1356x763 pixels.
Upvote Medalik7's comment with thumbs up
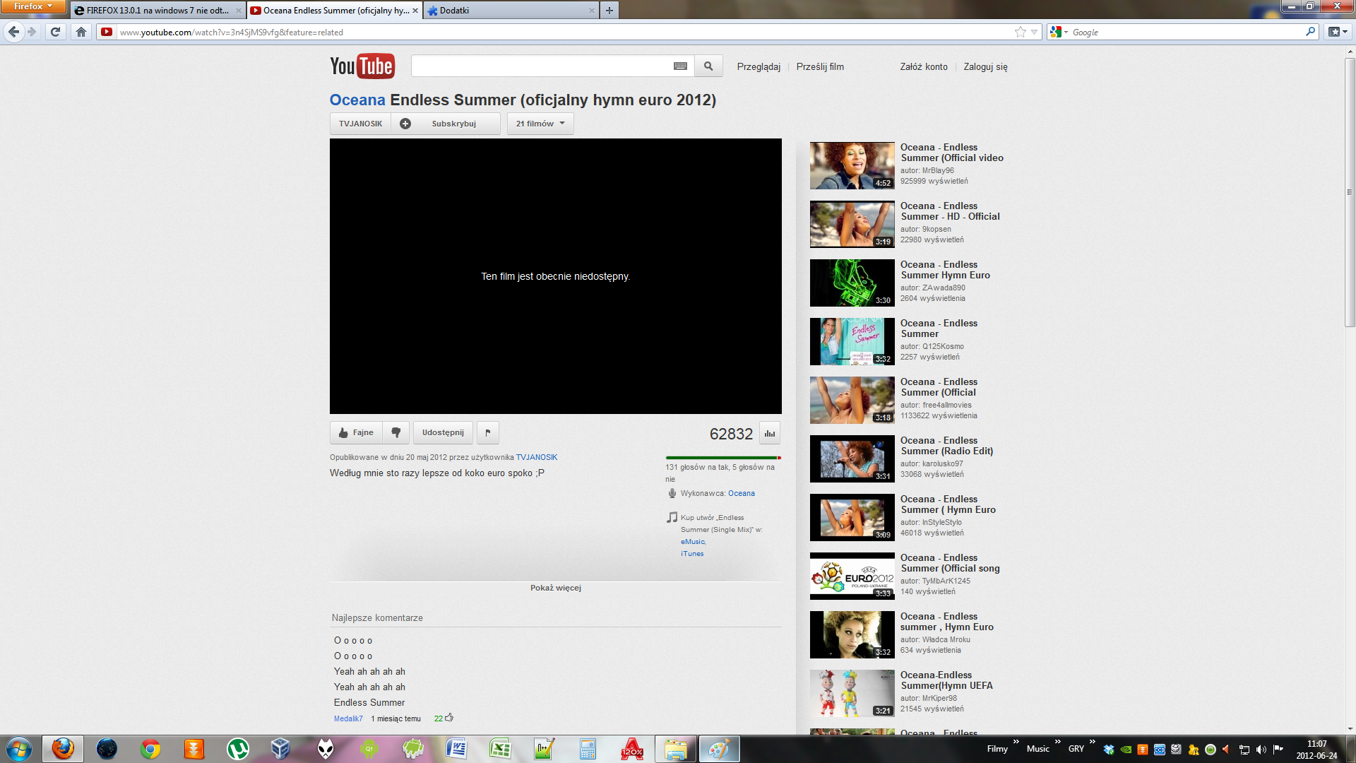[x=450, y=717]
